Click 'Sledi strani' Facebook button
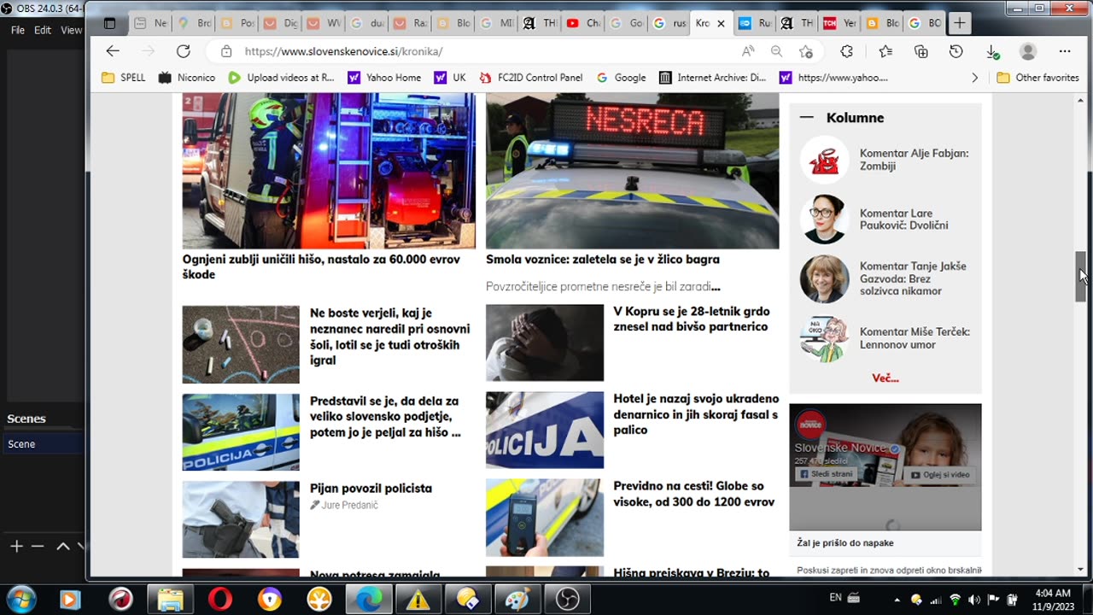 click(x=825, y=474)
